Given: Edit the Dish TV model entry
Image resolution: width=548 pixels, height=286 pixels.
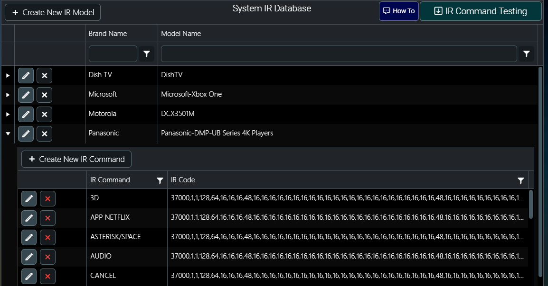Looking at the screenshot, I should (26, 76).
